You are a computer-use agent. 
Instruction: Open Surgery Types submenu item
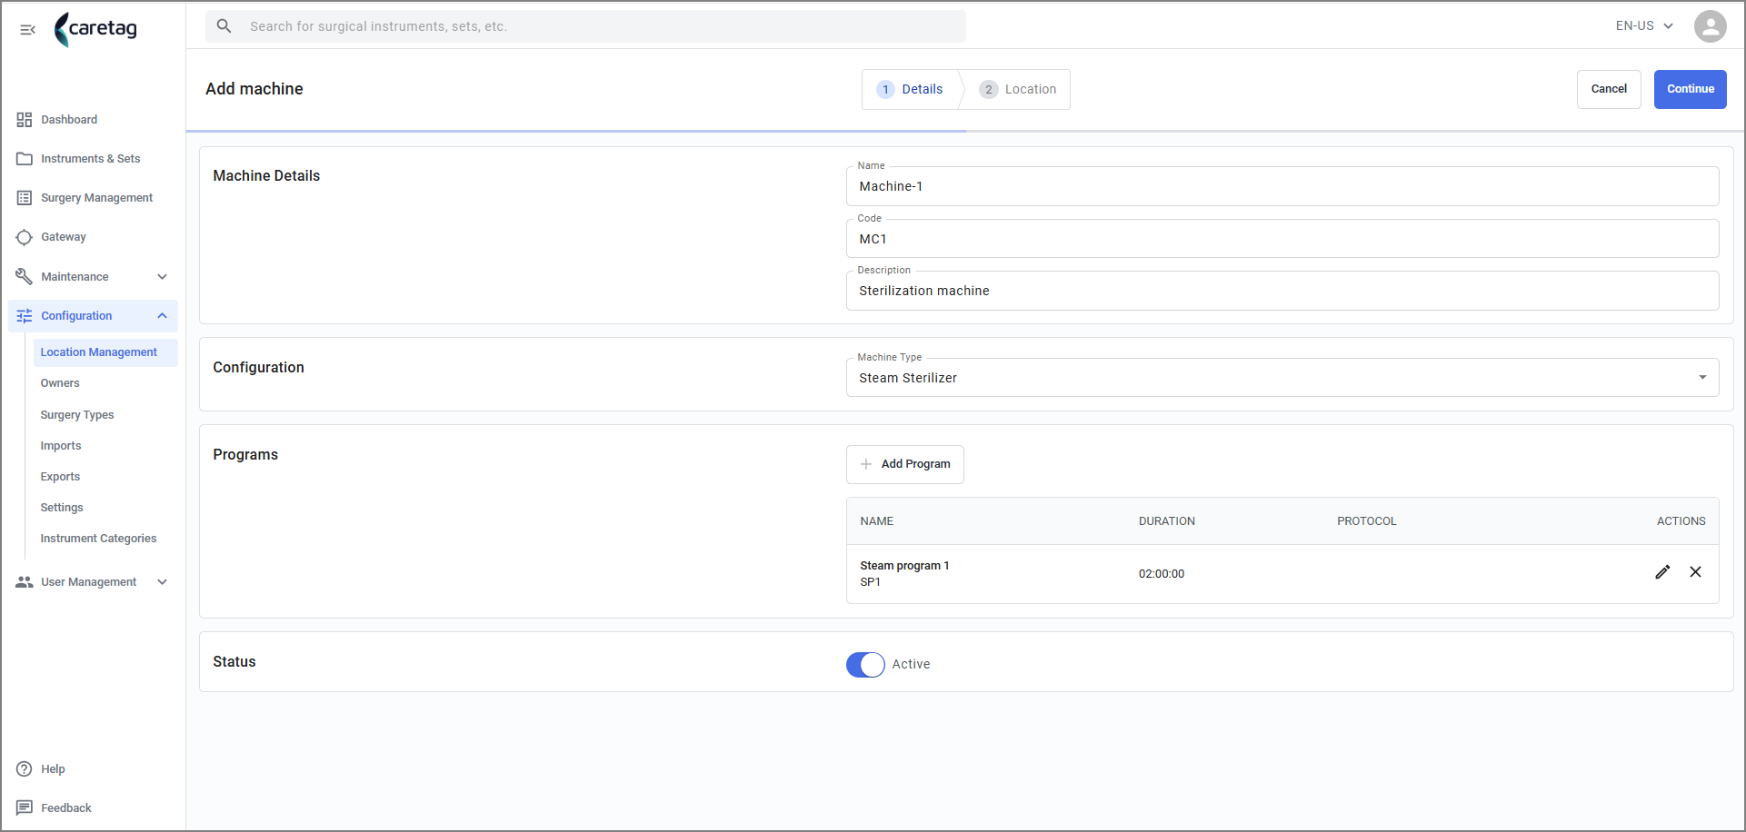tap(77, 415)
